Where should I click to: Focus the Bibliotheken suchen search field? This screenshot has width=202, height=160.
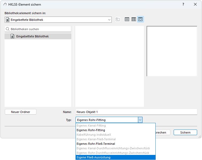[38, 29]
